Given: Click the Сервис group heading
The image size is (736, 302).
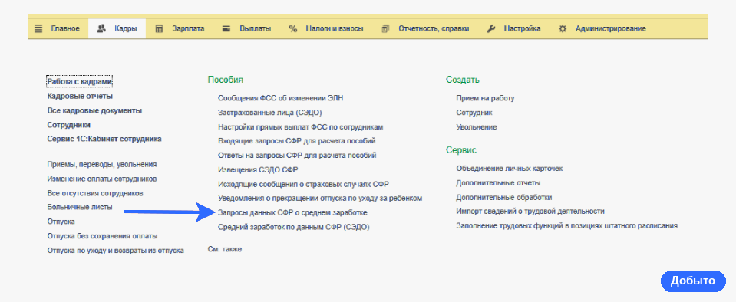Looking at the screenshot, I should (x=461, y=150).
